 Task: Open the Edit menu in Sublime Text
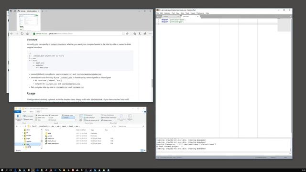[x=162, y=13]
